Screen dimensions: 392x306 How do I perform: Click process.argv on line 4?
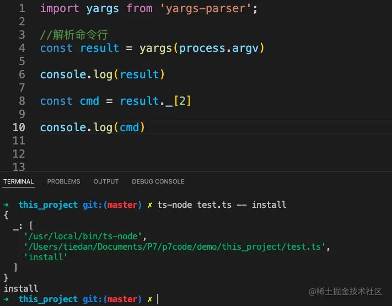[x=219, y=49]
